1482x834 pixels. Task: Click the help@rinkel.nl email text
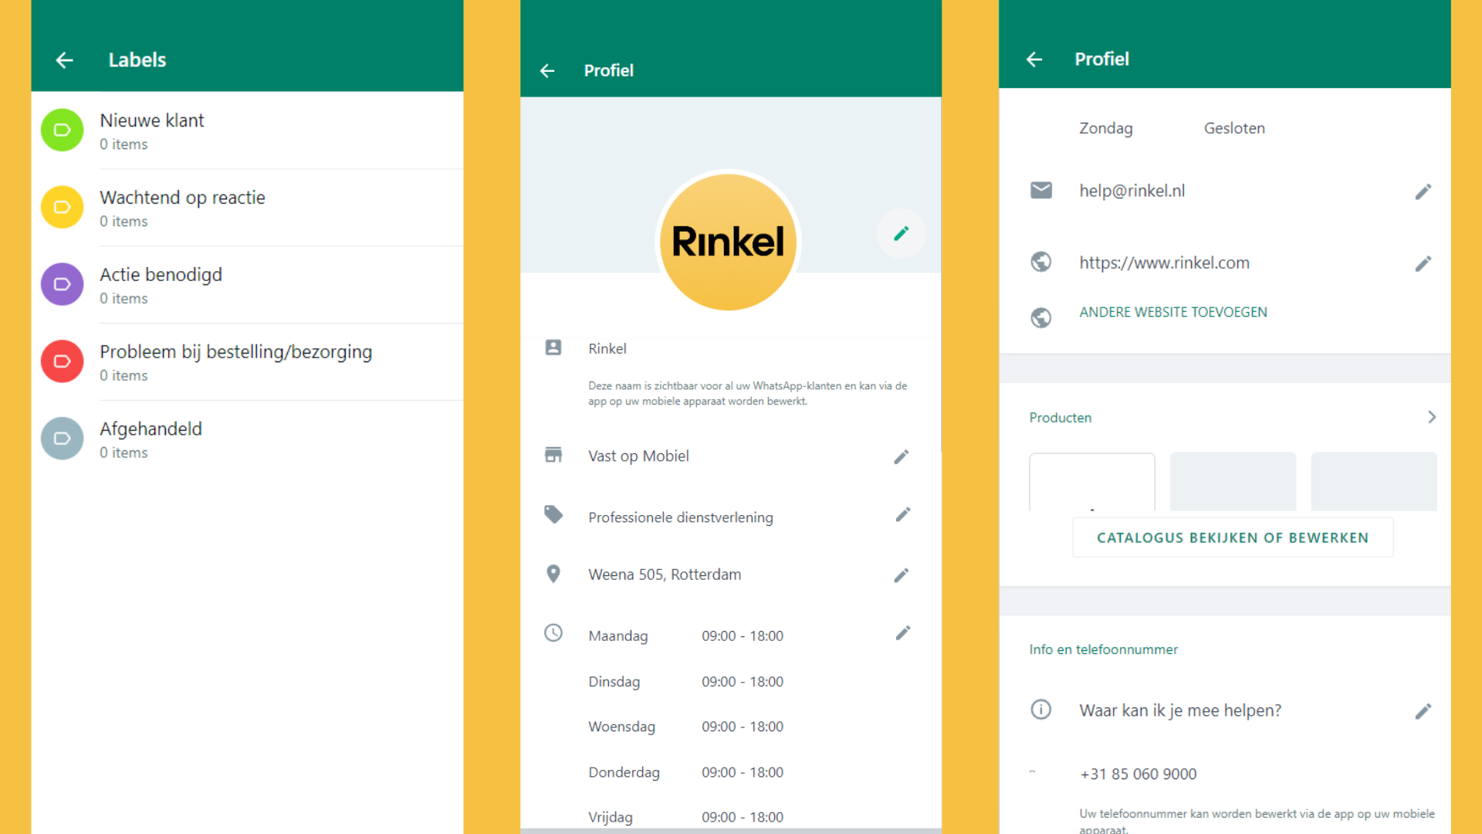click(x=1132, y=191)
